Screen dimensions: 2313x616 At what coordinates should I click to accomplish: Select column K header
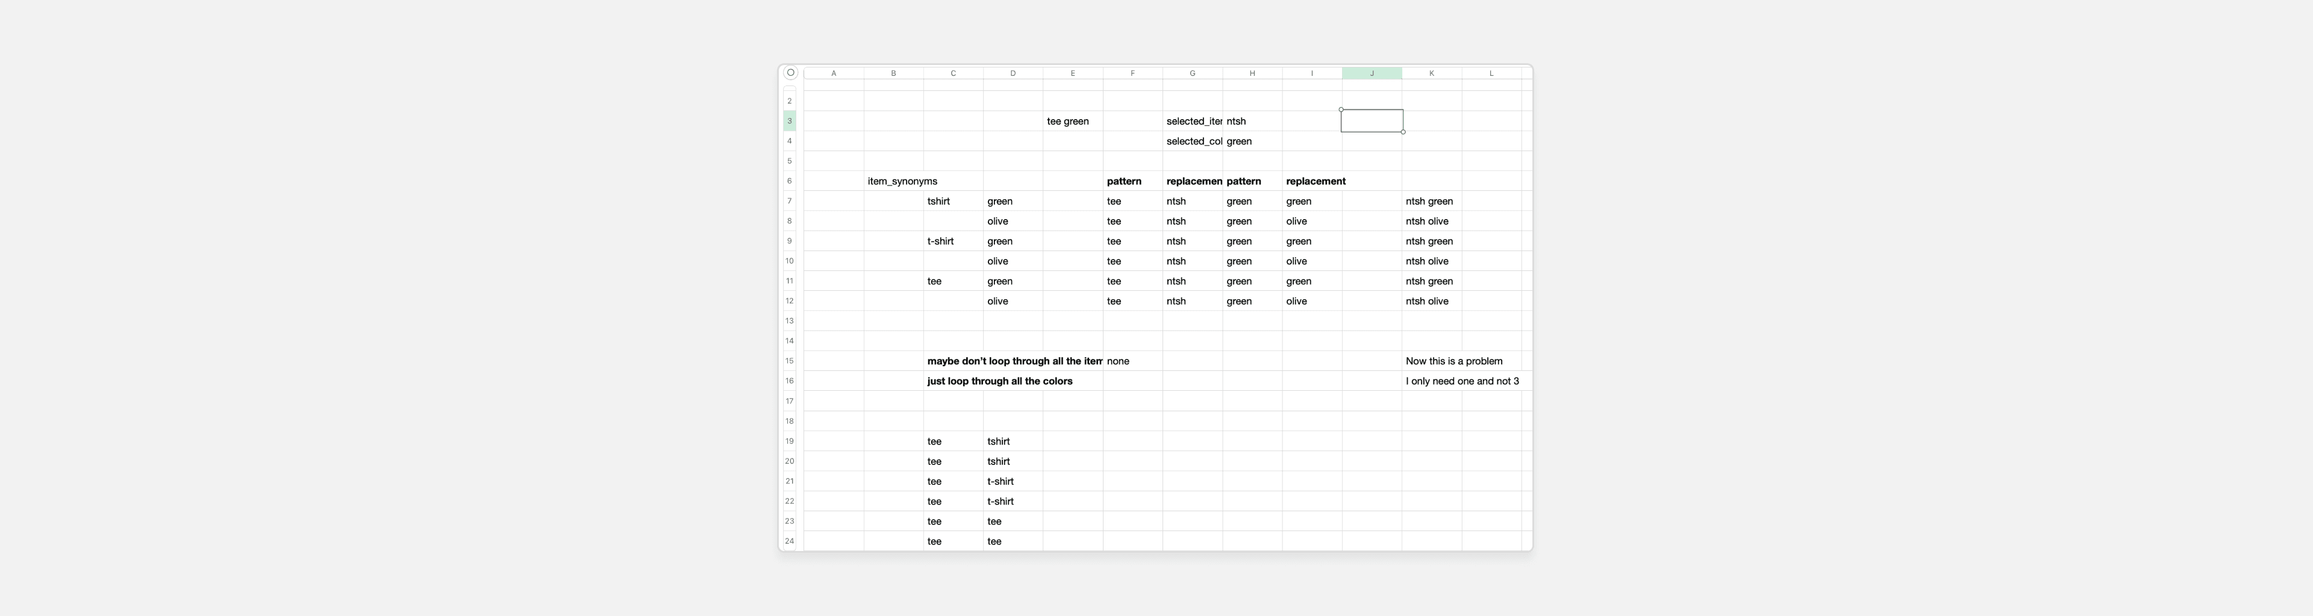click(x=1431, y=73)
